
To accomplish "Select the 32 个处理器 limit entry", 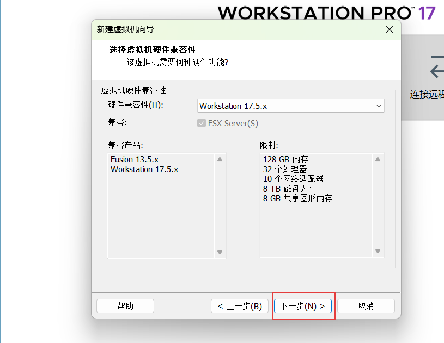I will (285, 169).
